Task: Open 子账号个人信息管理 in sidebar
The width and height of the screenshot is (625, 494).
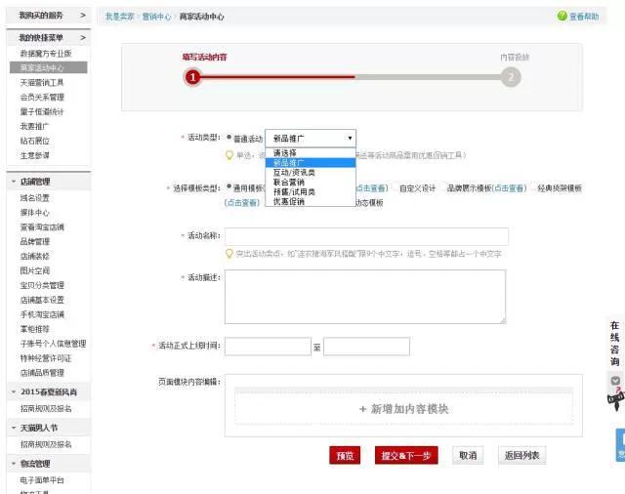Action: coord(53,344)
